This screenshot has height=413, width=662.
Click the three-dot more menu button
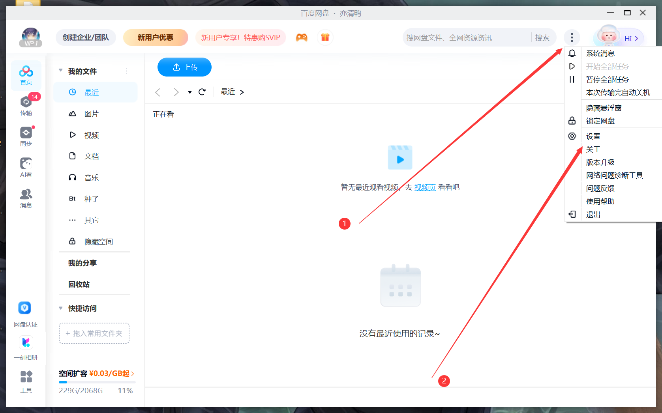tap(572, 37)
